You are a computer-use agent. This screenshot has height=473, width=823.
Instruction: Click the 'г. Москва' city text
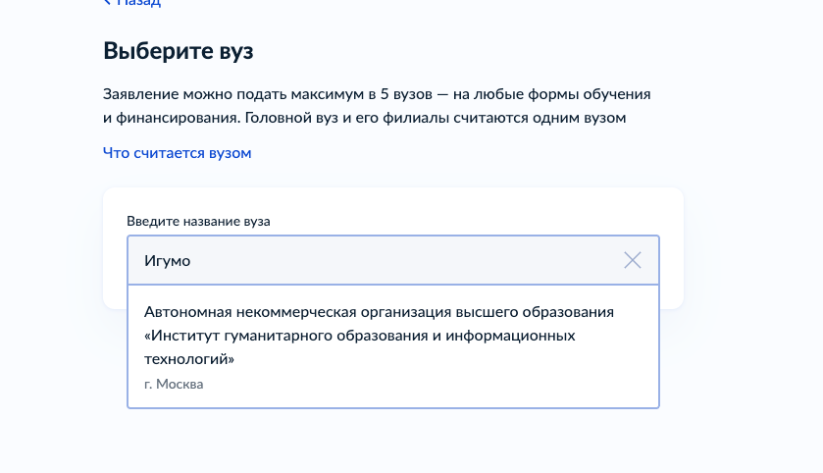pos(174,385)
